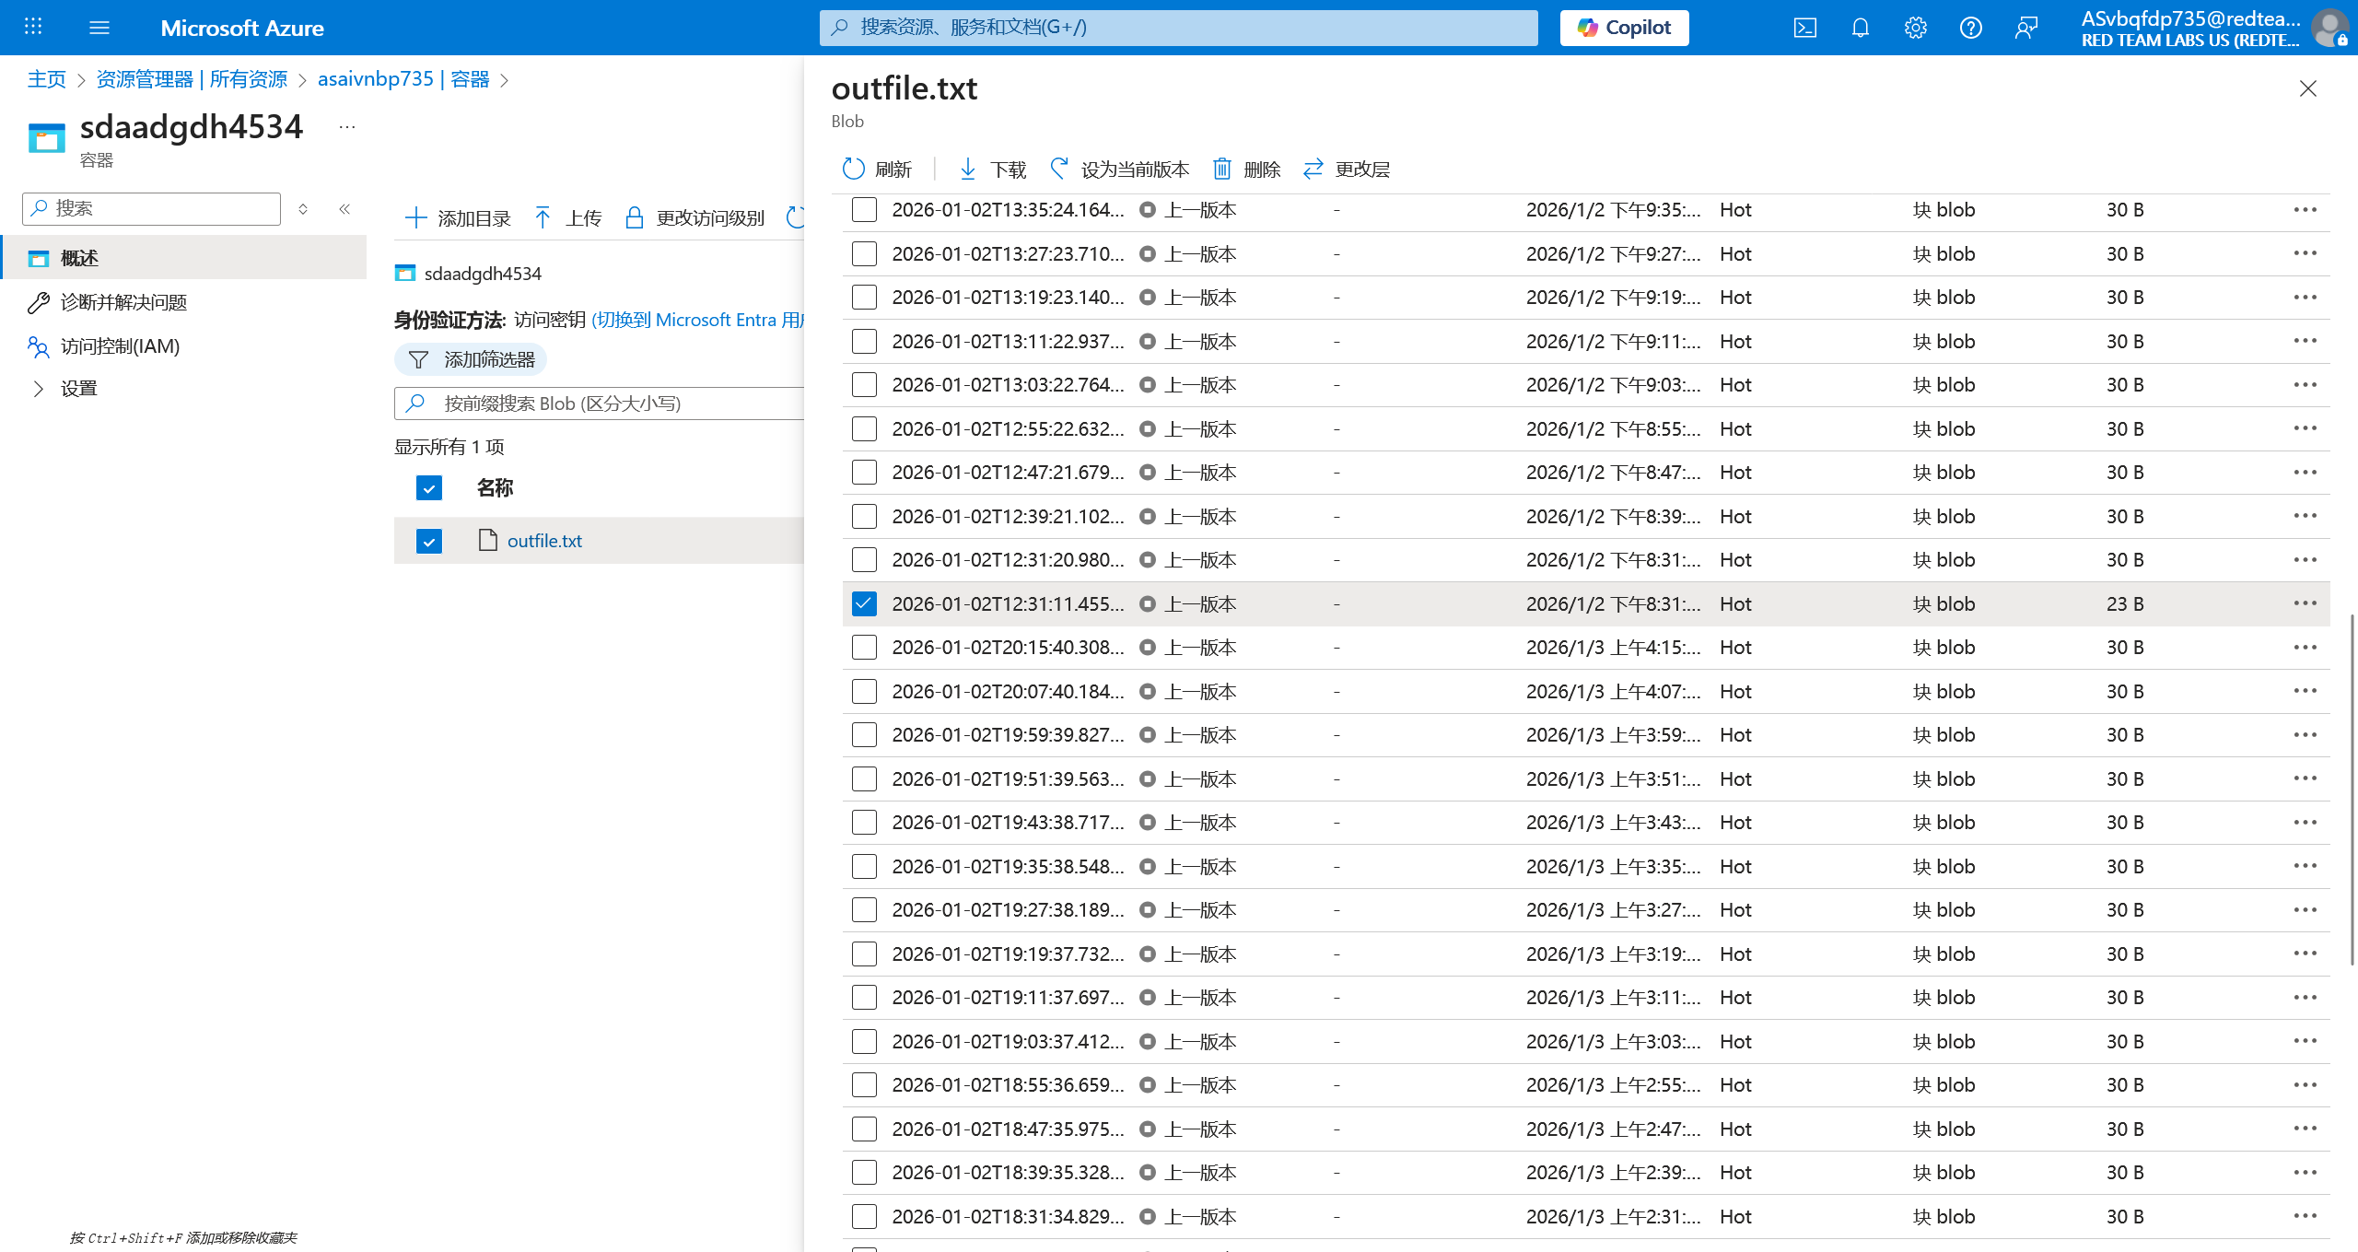This screenshot has width=2358, height=1252.
Task: Open the Azure portal hamburger menu
Action: point(99,28)
